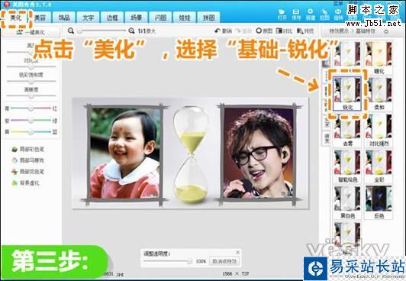Click the 一键美化 one-click beautify button

click(x=31, y=32)
